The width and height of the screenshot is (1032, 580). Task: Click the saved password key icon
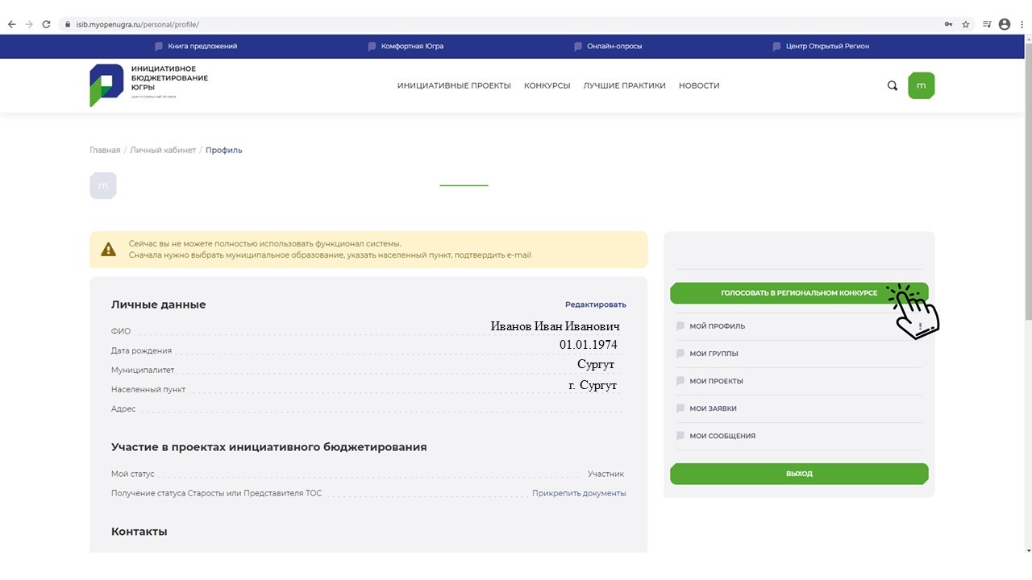[x=948, y=24]
